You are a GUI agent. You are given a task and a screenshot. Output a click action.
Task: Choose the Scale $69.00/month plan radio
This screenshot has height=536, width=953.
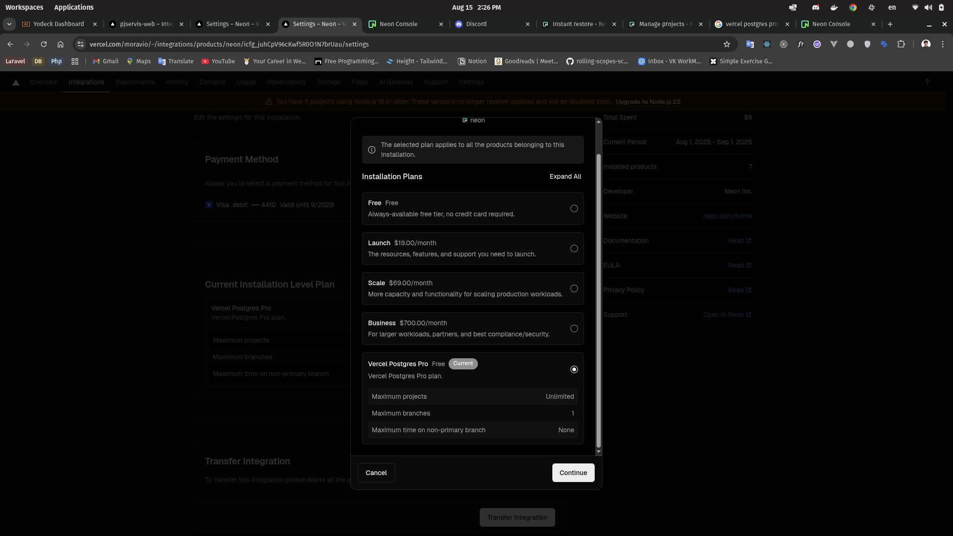point(574,288)
